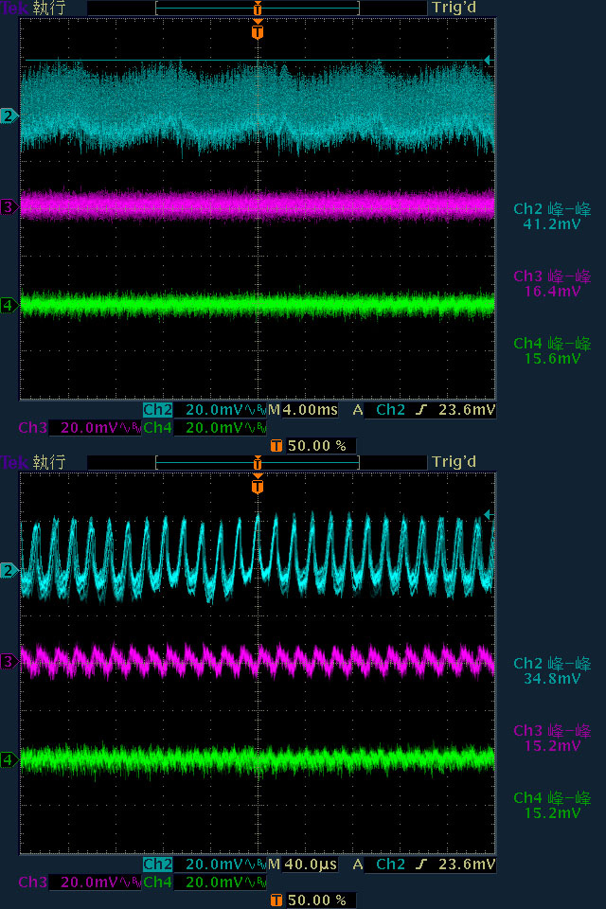Click the magenta Ch3 ripple waveform in the 40.0µs capture
Image resolution: width=606 pixels, height=909 pixels.
point(258,661)
